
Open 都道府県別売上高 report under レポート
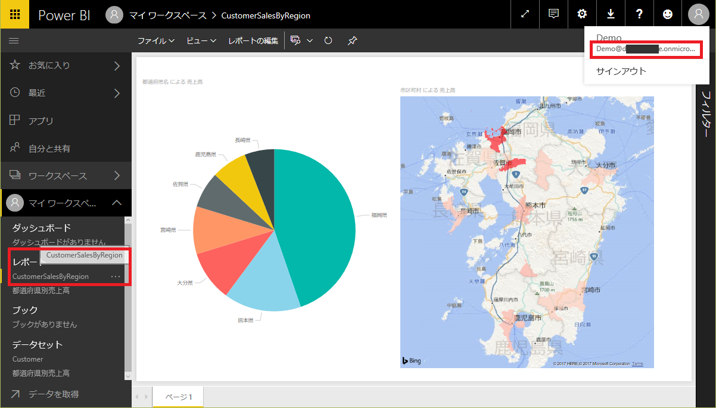point(41,291)
